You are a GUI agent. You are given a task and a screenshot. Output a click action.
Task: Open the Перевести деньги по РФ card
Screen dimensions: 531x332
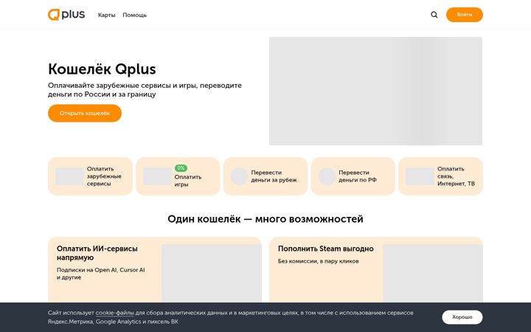pos(353,176)
